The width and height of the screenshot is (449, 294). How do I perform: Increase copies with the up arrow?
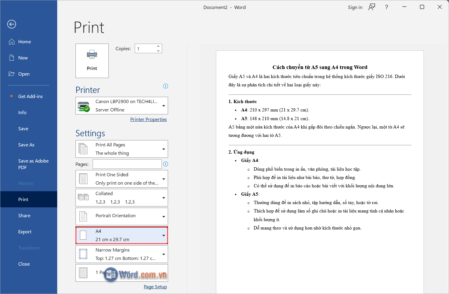click(x=158, y=46)
